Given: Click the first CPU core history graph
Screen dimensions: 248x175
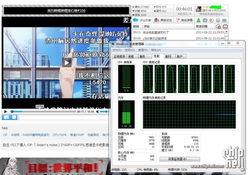Looking at the screenshot, I should click(148, 79).
